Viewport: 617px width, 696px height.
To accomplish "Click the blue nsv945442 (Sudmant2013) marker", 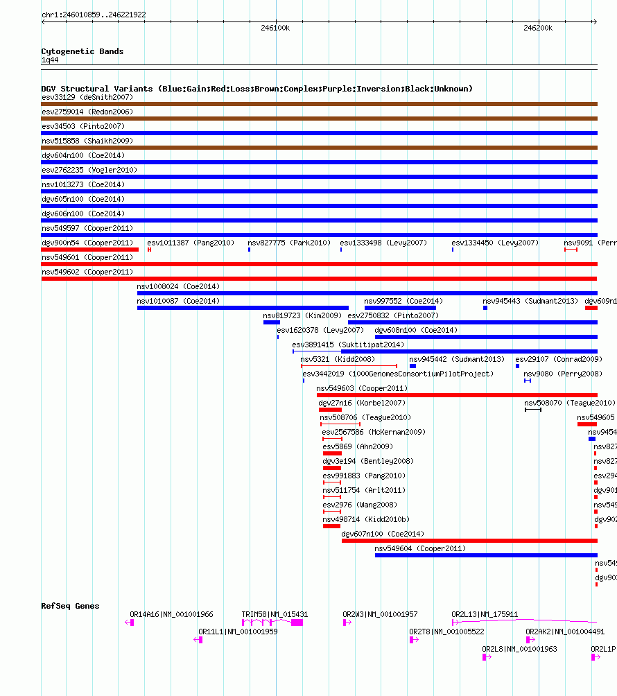I will click(x=412, y=366).
